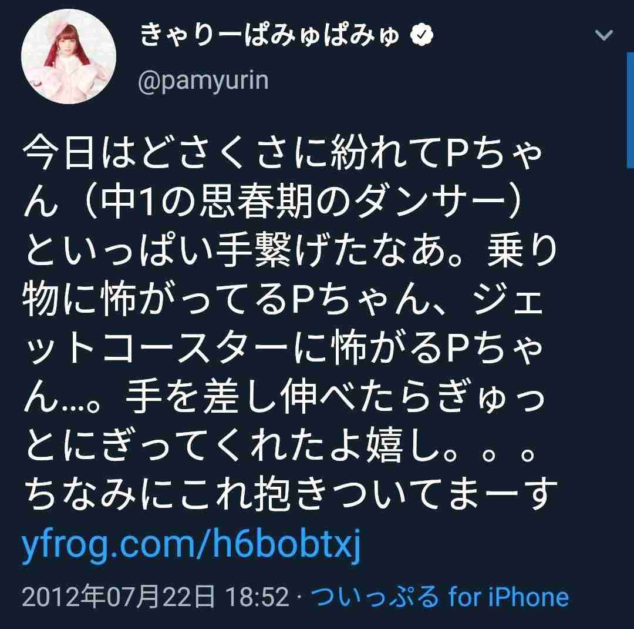Tap the 手を差し伸べたらぎゅっ text line
Viewport: 634px width, 629px height.
pos(335,397)
